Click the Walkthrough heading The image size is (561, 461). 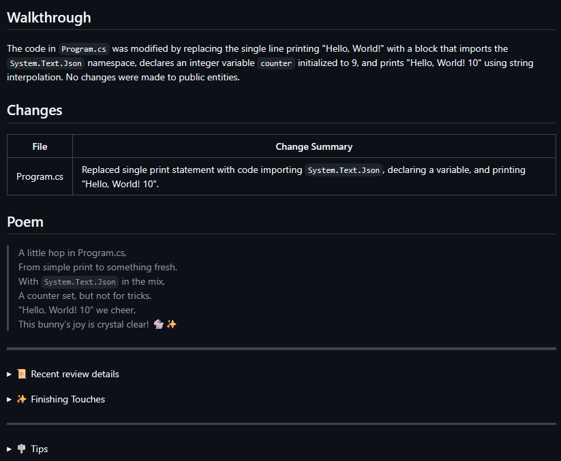(49, 18)
